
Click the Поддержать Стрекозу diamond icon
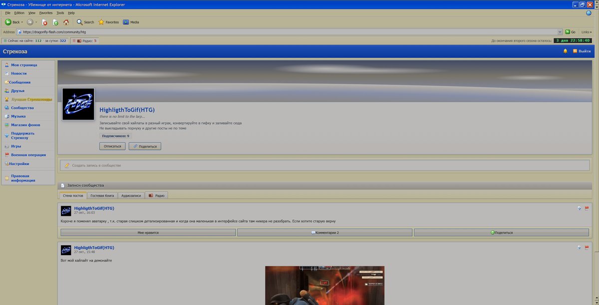(6, 136)
